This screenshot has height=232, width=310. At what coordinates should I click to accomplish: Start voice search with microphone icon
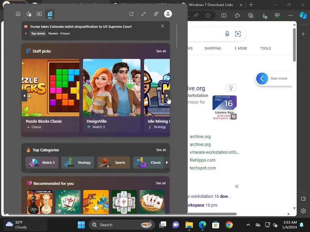[227, 34]
